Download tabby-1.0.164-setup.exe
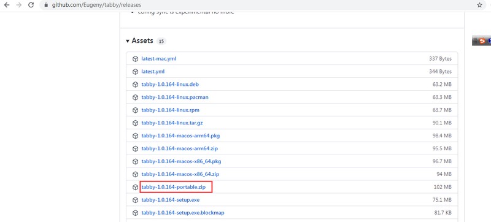The width and height of the screenshot is (491, 222). (x=171, y=200)
